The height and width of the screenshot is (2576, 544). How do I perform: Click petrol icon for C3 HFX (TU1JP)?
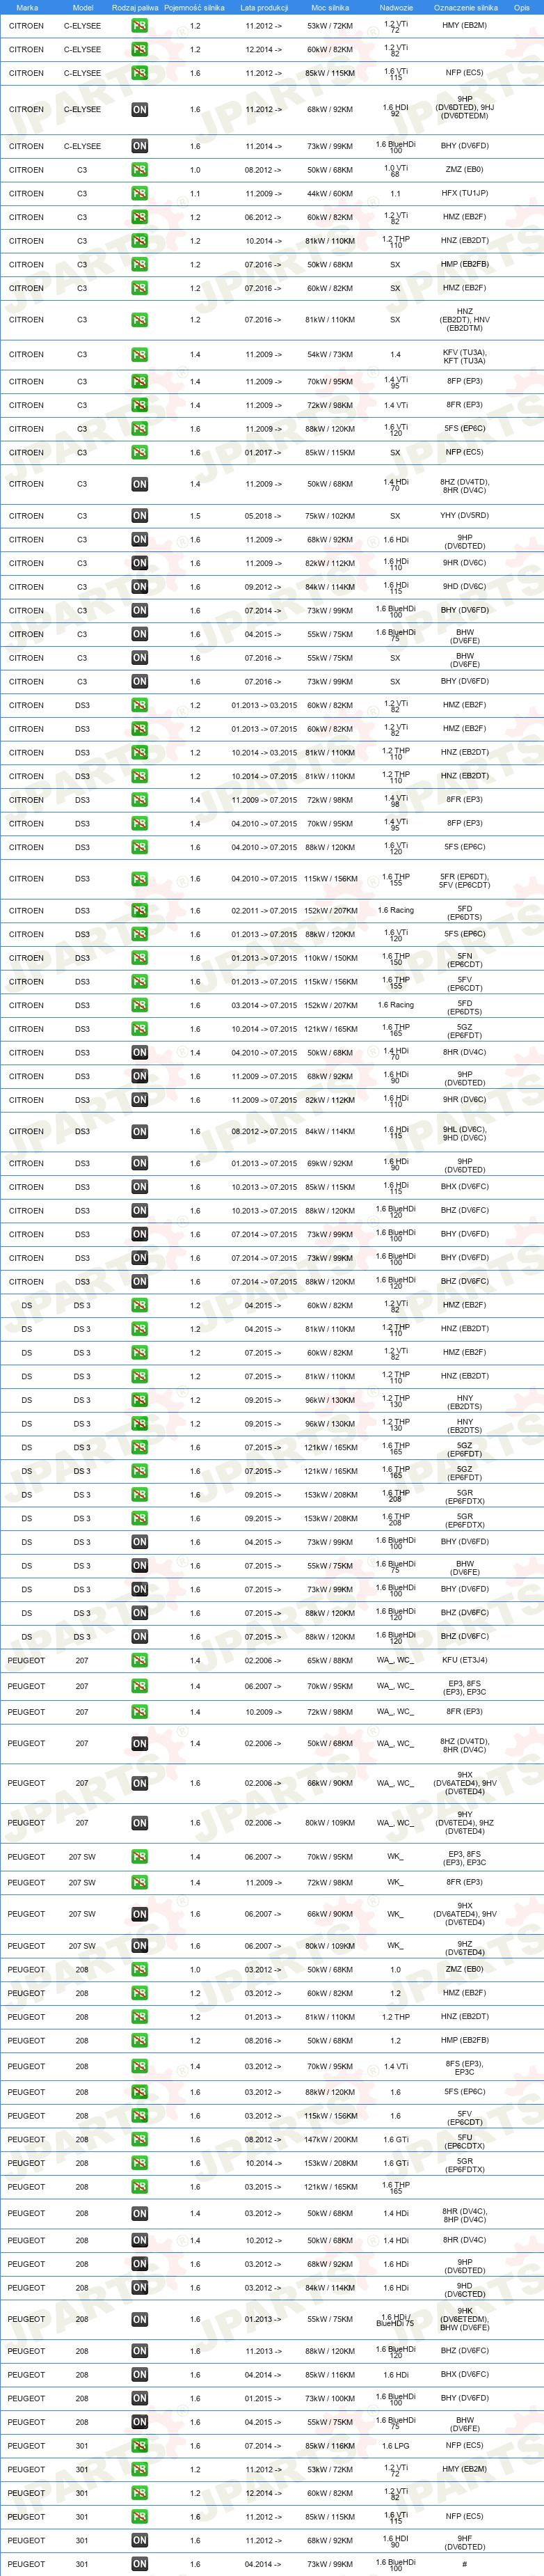(x=139, y=193)
